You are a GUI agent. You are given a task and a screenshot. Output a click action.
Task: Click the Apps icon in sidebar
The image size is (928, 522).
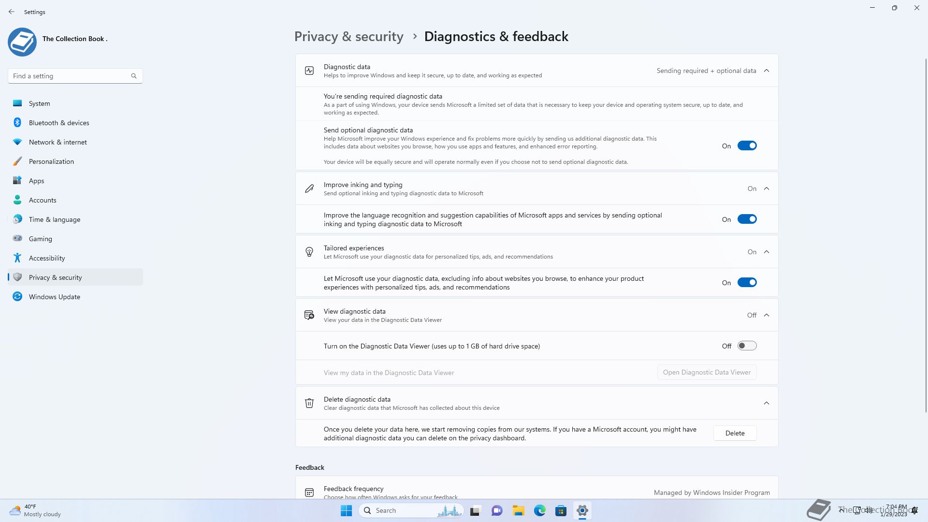[17, 181]
